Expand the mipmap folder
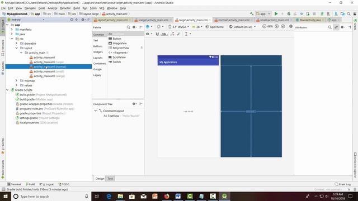 (x=16, y=80)
